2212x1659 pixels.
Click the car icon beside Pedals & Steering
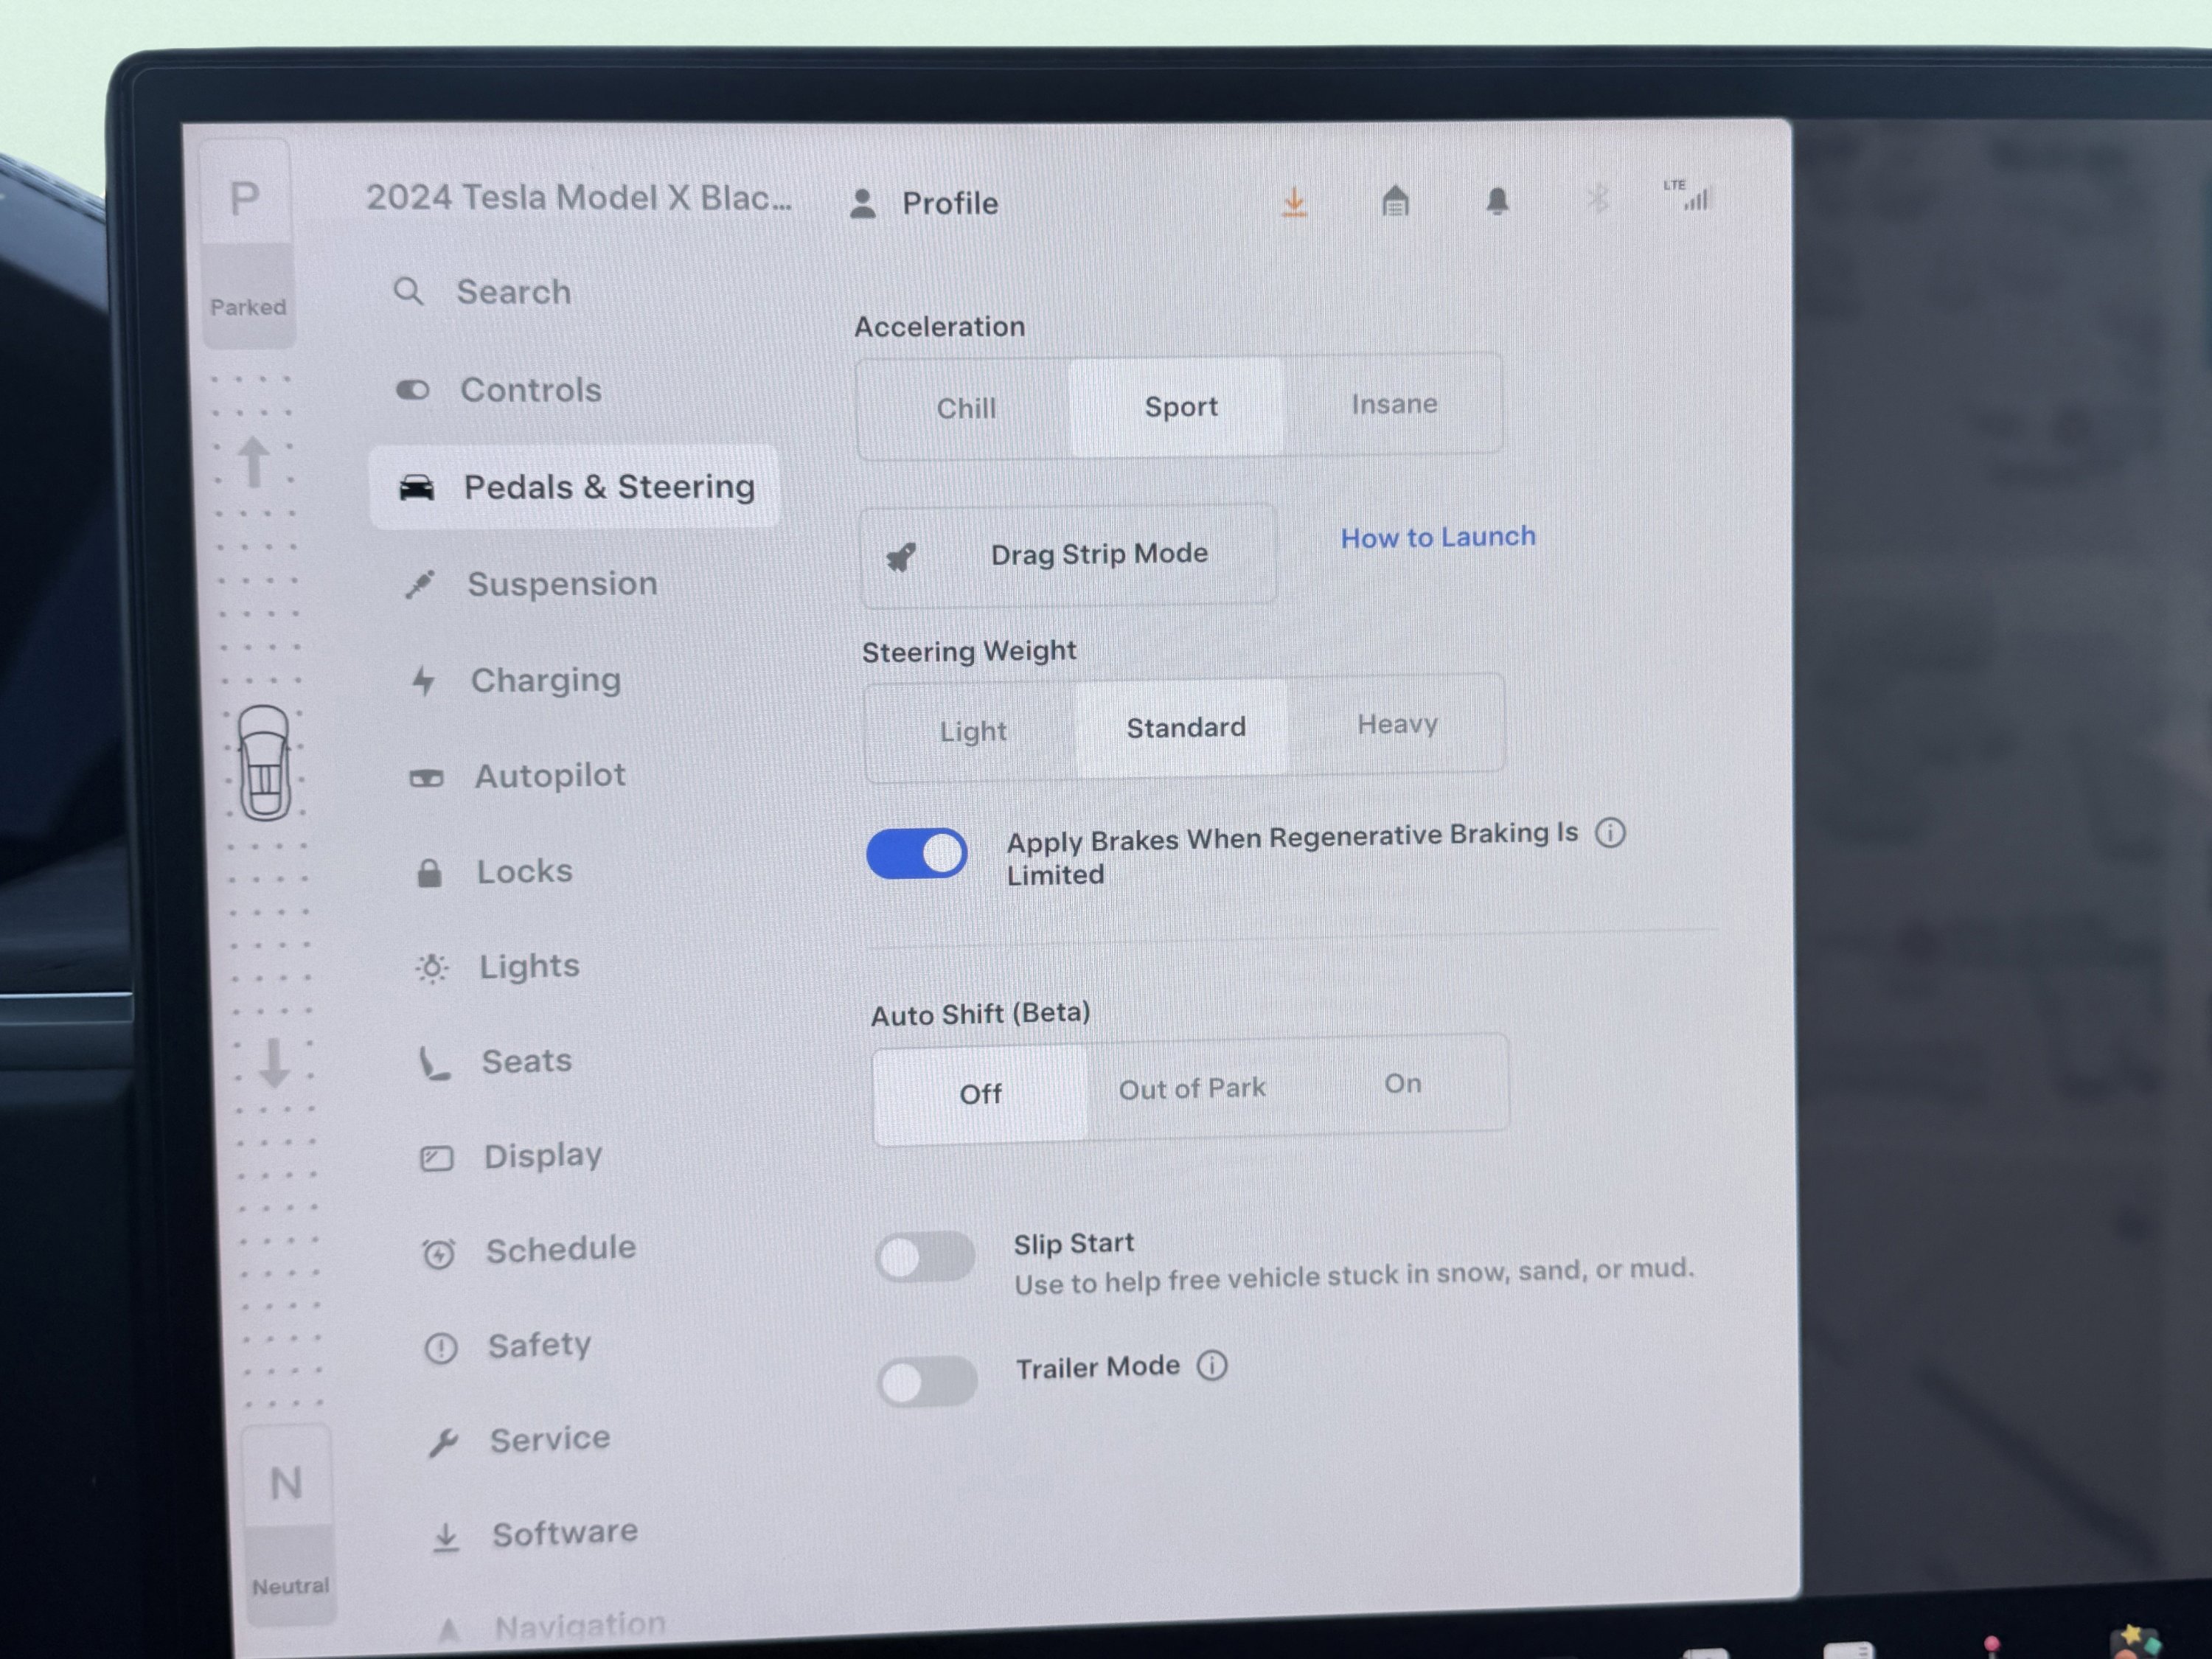coord(417,488)
